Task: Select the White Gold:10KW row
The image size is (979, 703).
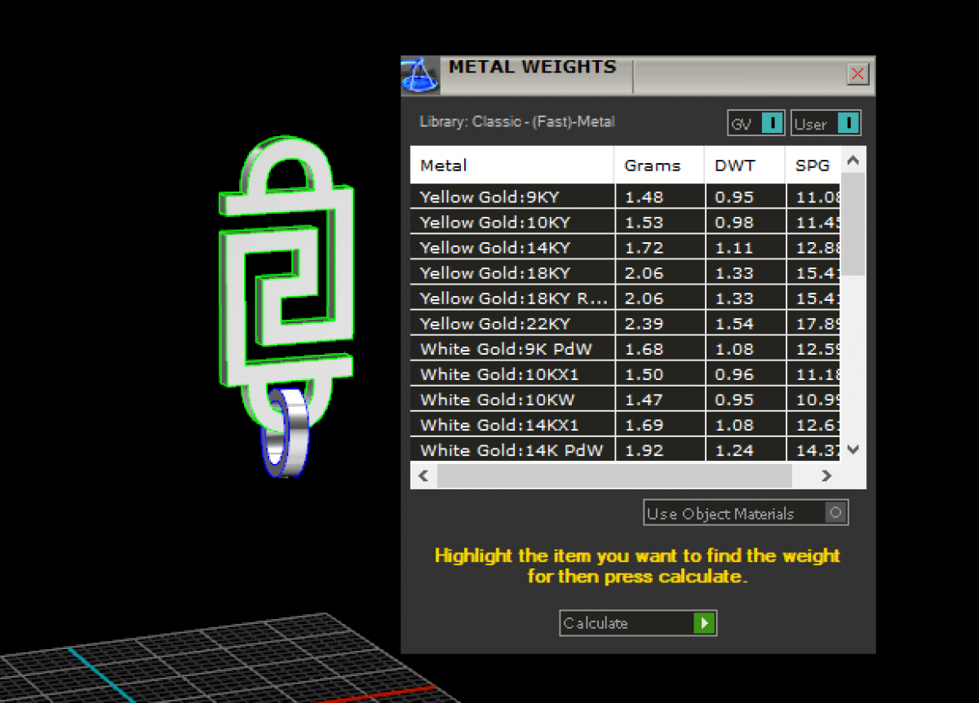Action: click(626, 400)
